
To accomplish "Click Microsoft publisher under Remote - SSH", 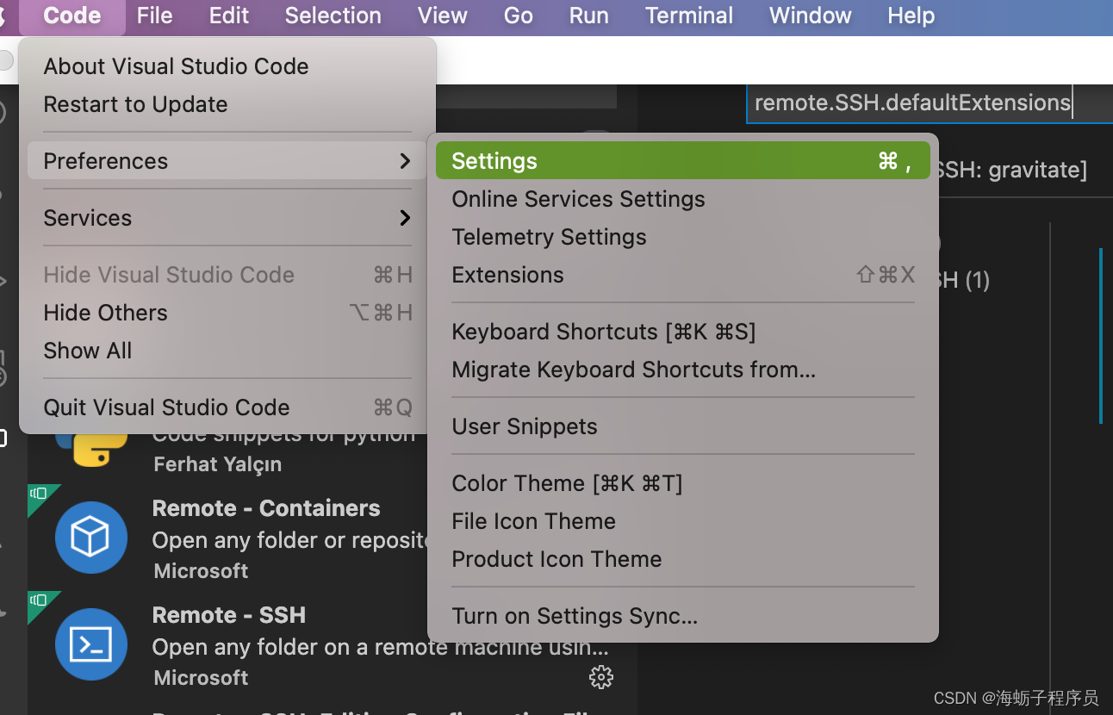I will pyautogui.click(x=201, y=678).
